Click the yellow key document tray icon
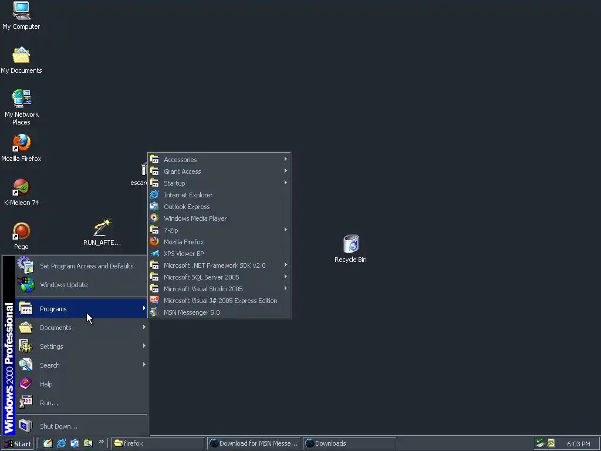 point(551,443)
